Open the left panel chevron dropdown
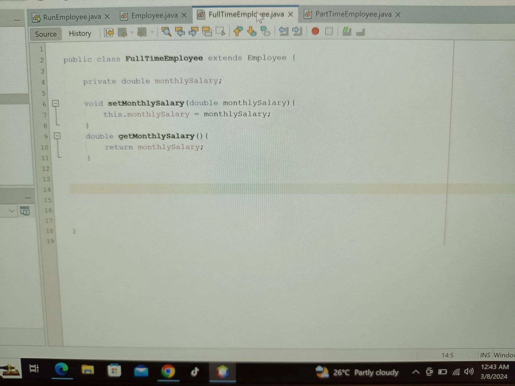Screen dimensions: 515x386 [x=12, y=211]
